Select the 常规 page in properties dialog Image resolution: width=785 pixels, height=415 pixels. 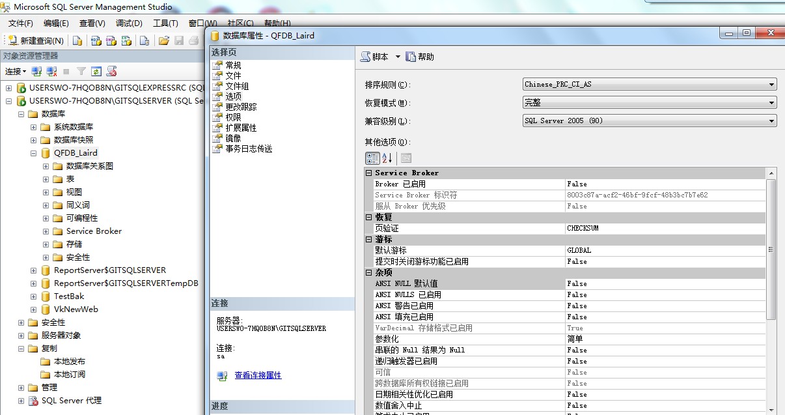tap(233, 65)
